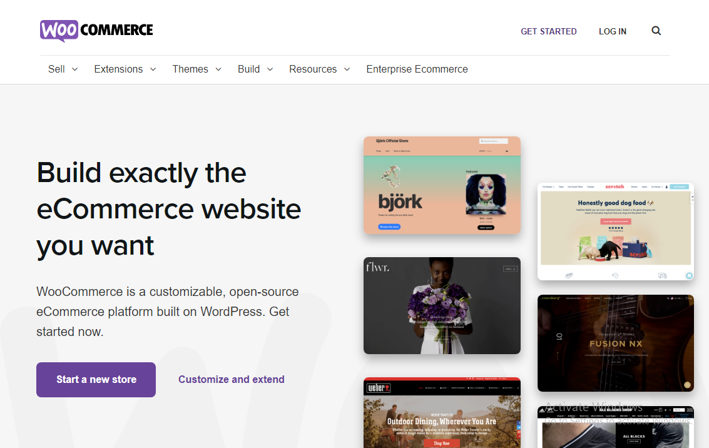Open the Scratch dog food showcase thumbnail
709x448 pixels.
[615, 232]
